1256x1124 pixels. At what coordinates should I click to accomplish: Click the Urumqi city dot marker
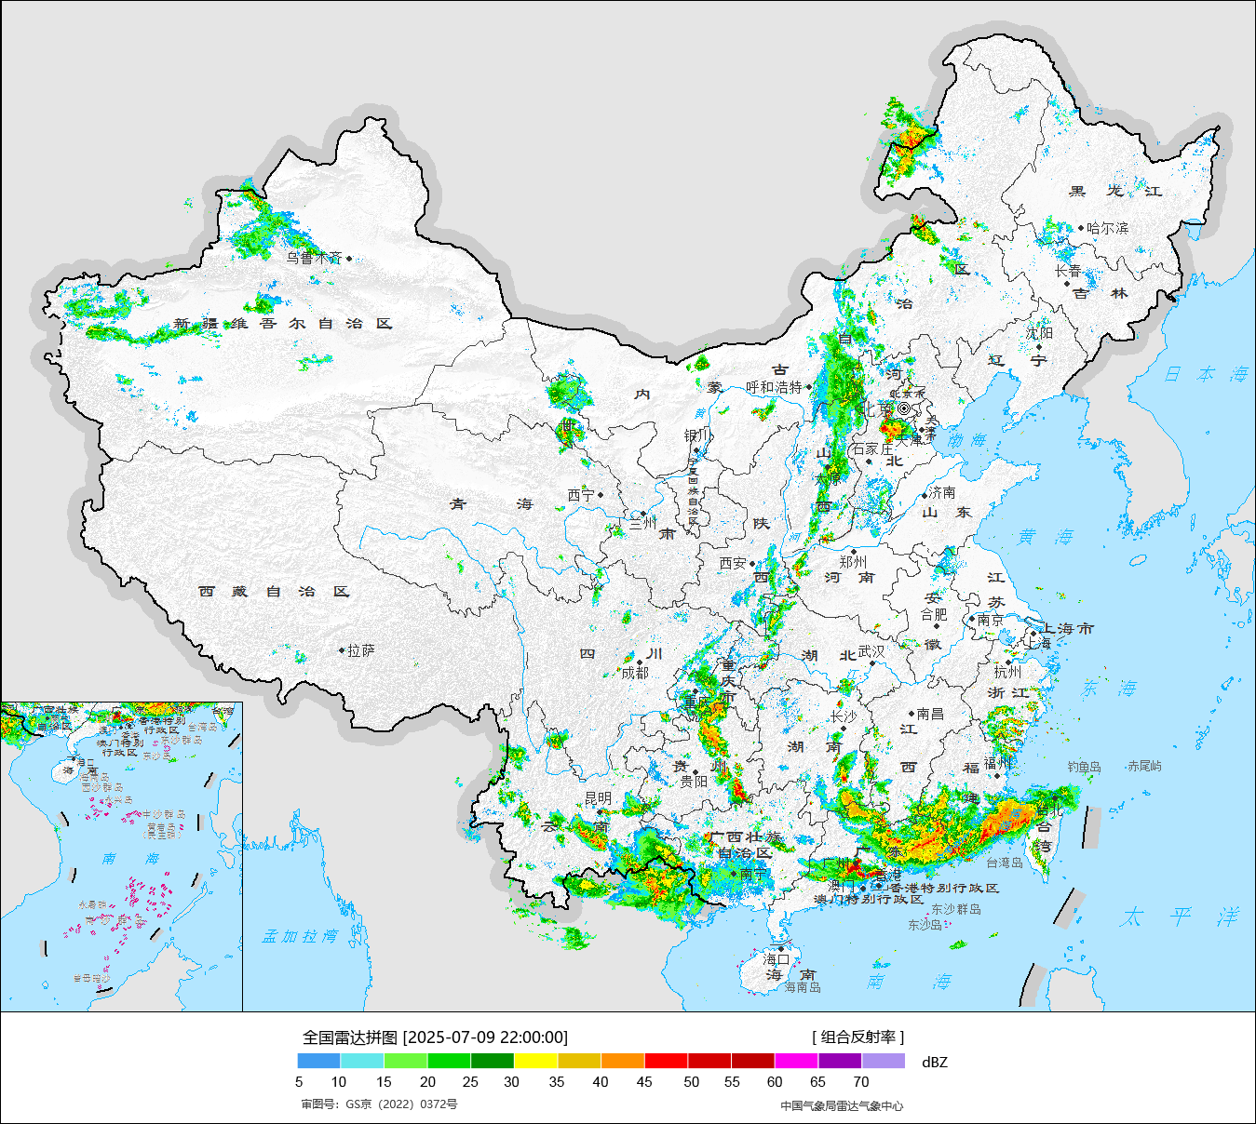coord(349,258)
